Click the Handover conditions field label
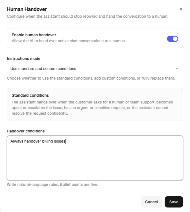The height and width of the screenshot is (212, 190). pyautogui.click(x=26, y=131)
